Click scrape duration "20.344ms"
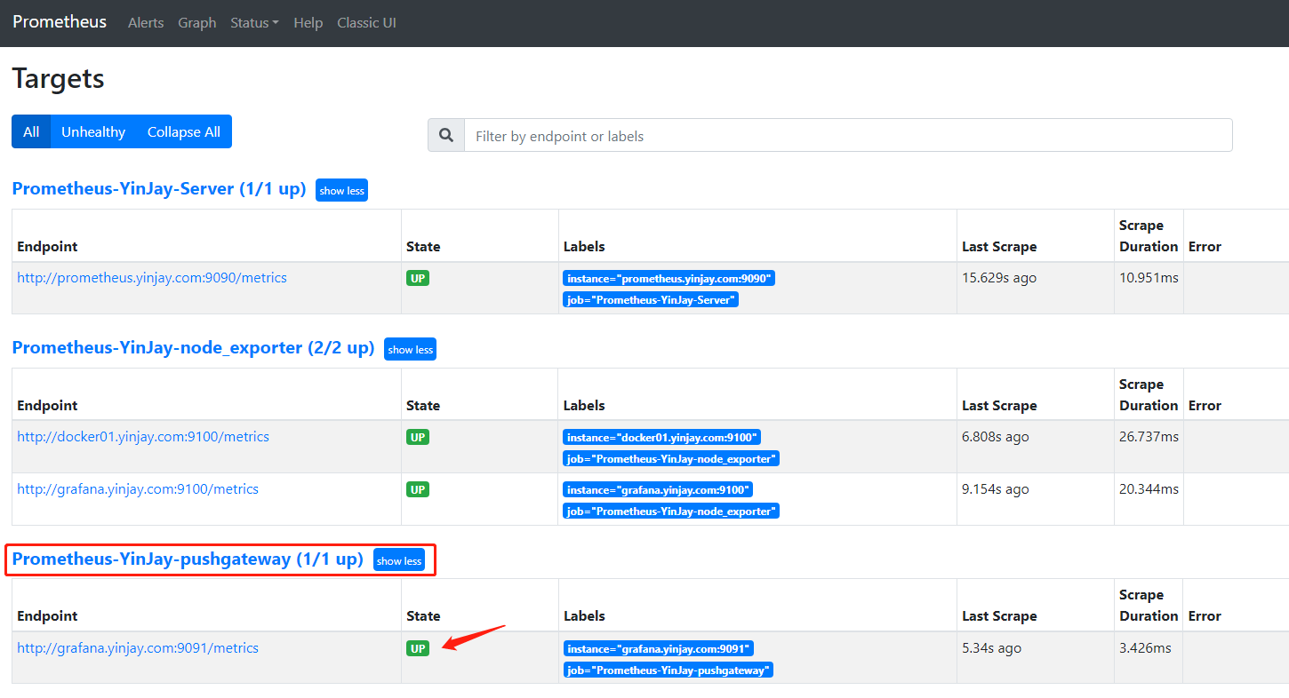The width and height of the screenshot is (1289, 698). tap(1149, 488)
